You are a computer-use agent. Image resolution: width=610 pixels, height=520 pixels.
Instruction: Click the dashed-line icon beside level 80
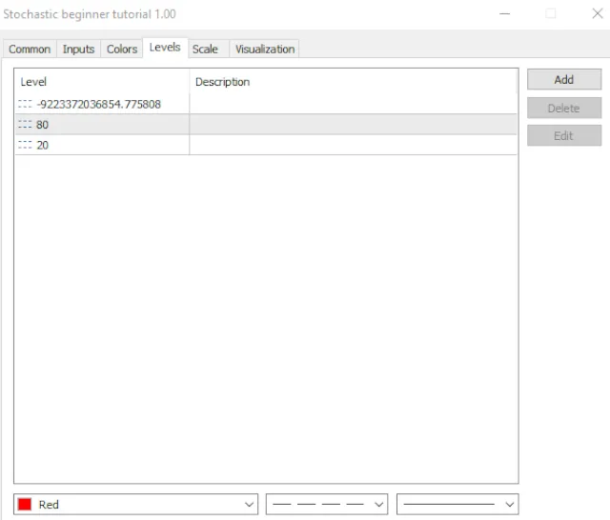(25, 125)
